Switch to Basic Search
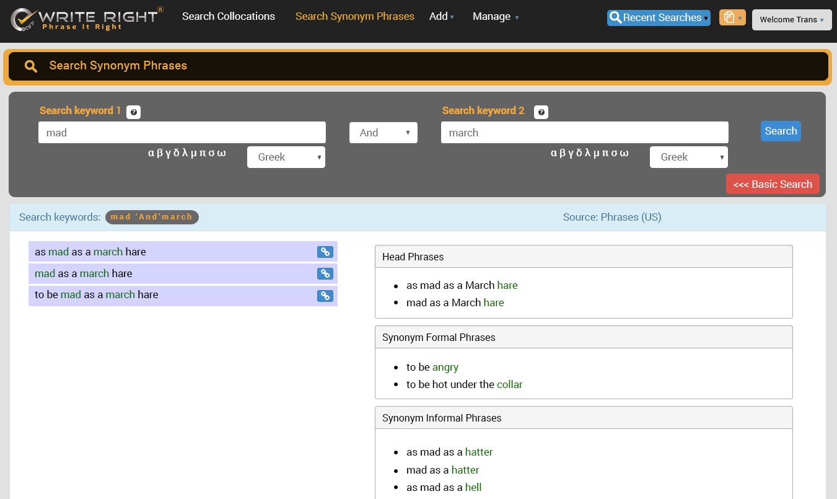Viewport: 837px width, 499px height. point(772,184)
